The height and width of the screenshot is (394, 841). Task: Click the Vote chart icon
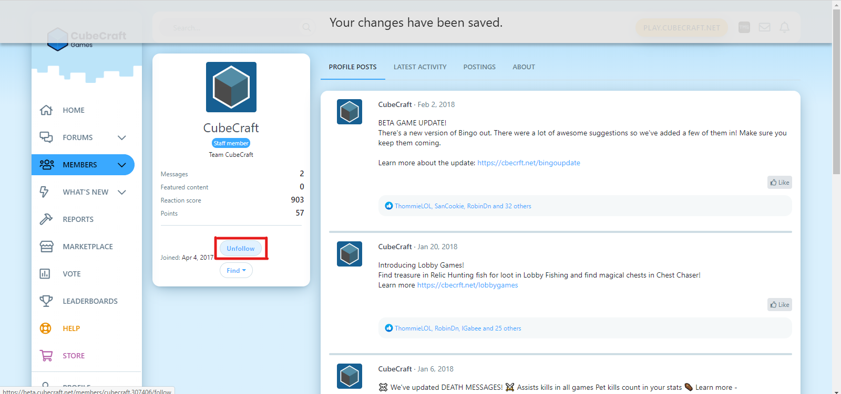(45, 274)
